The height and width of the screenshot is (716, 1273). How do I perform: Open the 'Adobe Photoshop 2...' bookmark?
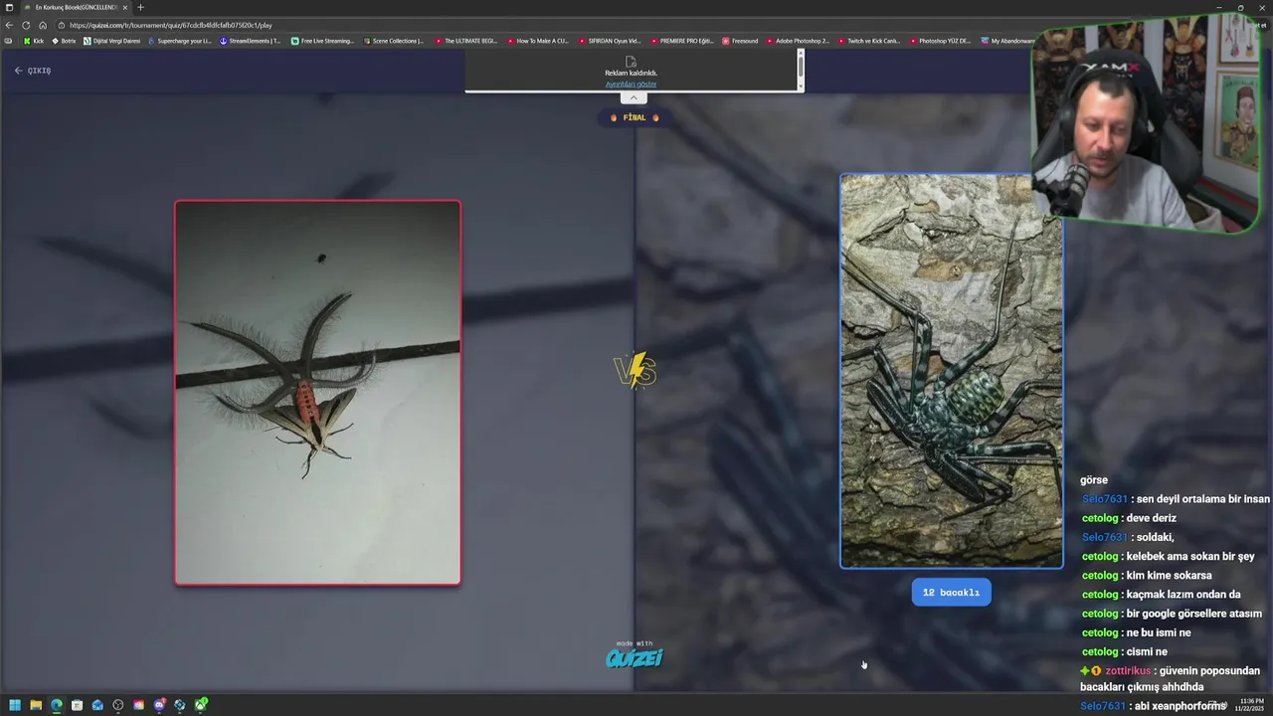click(x=798, y=41)
